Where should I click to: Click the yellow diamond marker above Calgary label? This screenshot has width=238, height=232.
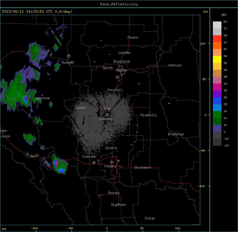pos(112,162)
